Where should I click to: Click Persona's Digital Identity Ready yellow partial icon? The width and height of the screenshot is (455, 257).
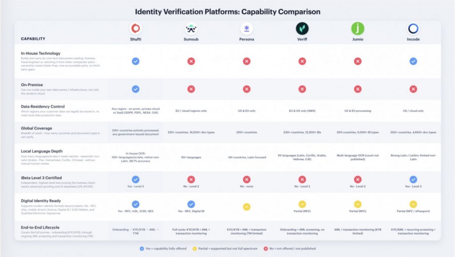[247, 207]
